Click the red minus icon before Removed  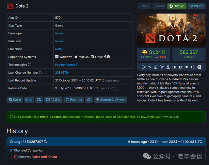click(x=16, y=157)
